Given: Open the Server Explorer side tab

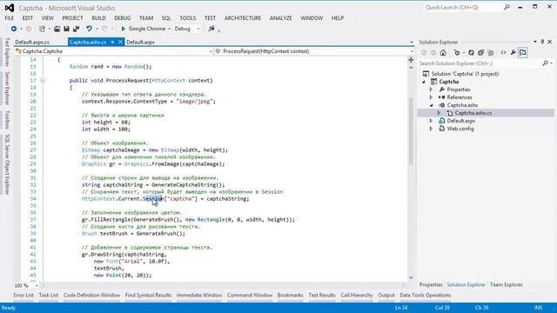Looking at the screenshot, I should click(x=7, y=89).
